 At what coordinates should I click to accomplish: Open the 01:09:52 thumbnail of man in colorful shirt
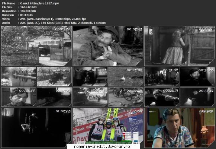(180, 128)
